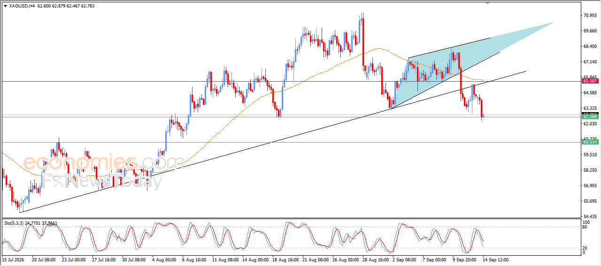
Task: Click the 2 Sep 08:00 time label
Action: point(404,259)
